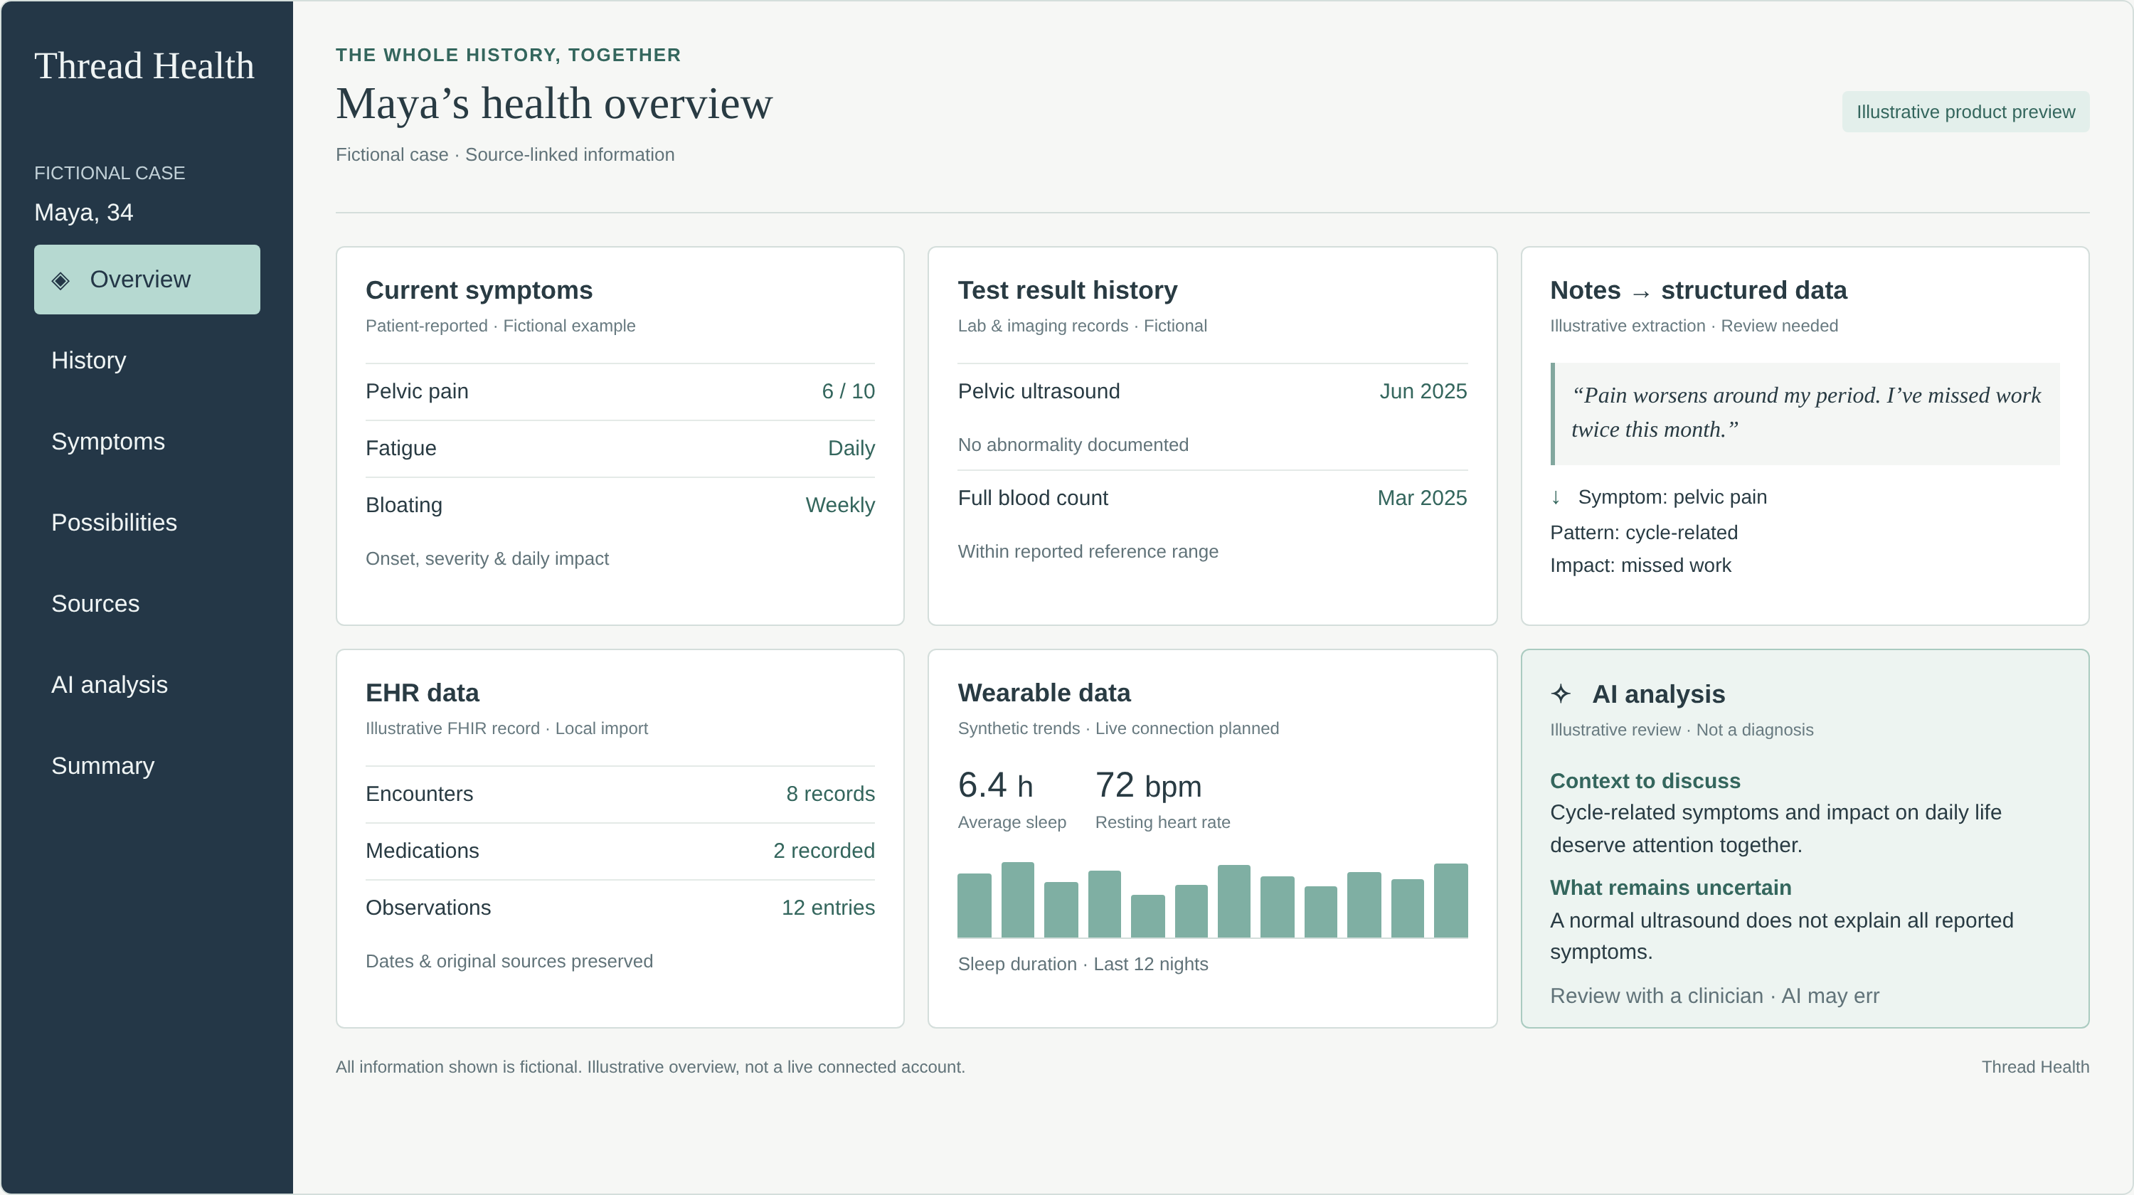2134x1195 pixels.
Task: Click the 2 recorded medications value
Action: point(824,851)
